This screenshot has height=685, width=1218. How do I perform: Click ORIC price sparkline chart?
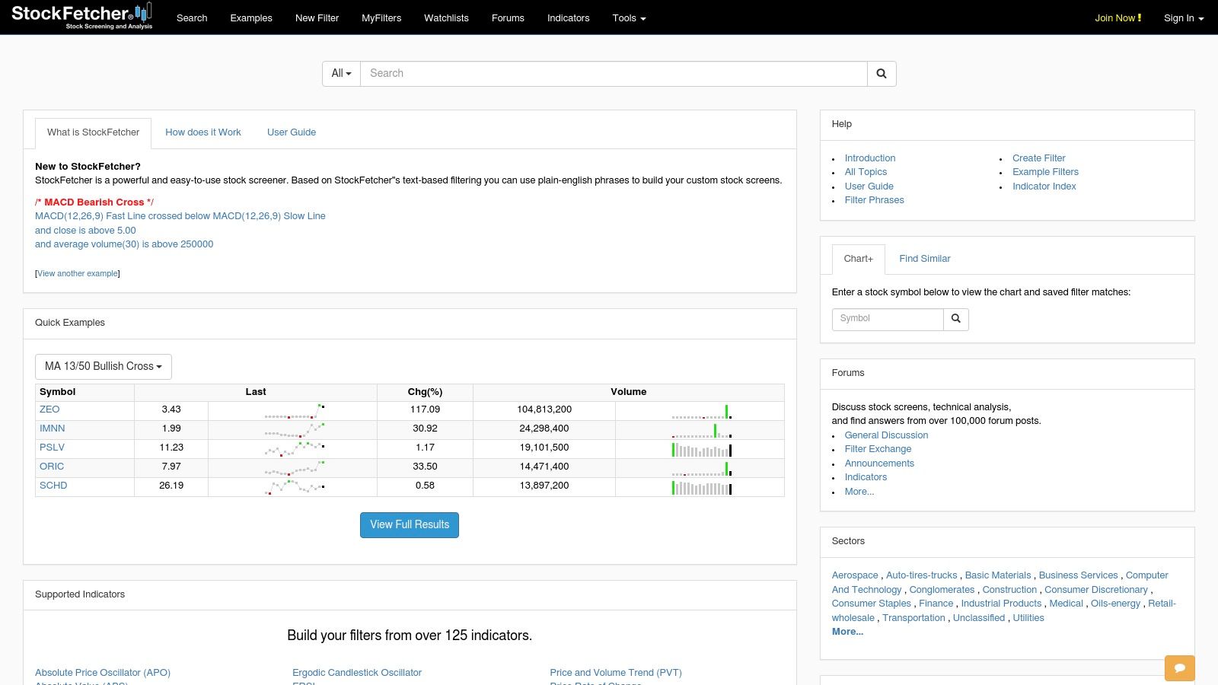[x=295, y=468]
